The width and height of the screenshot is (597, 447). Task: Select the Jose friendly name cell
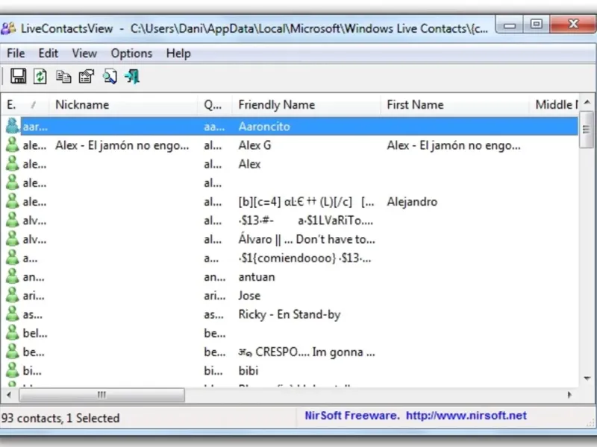249,295
